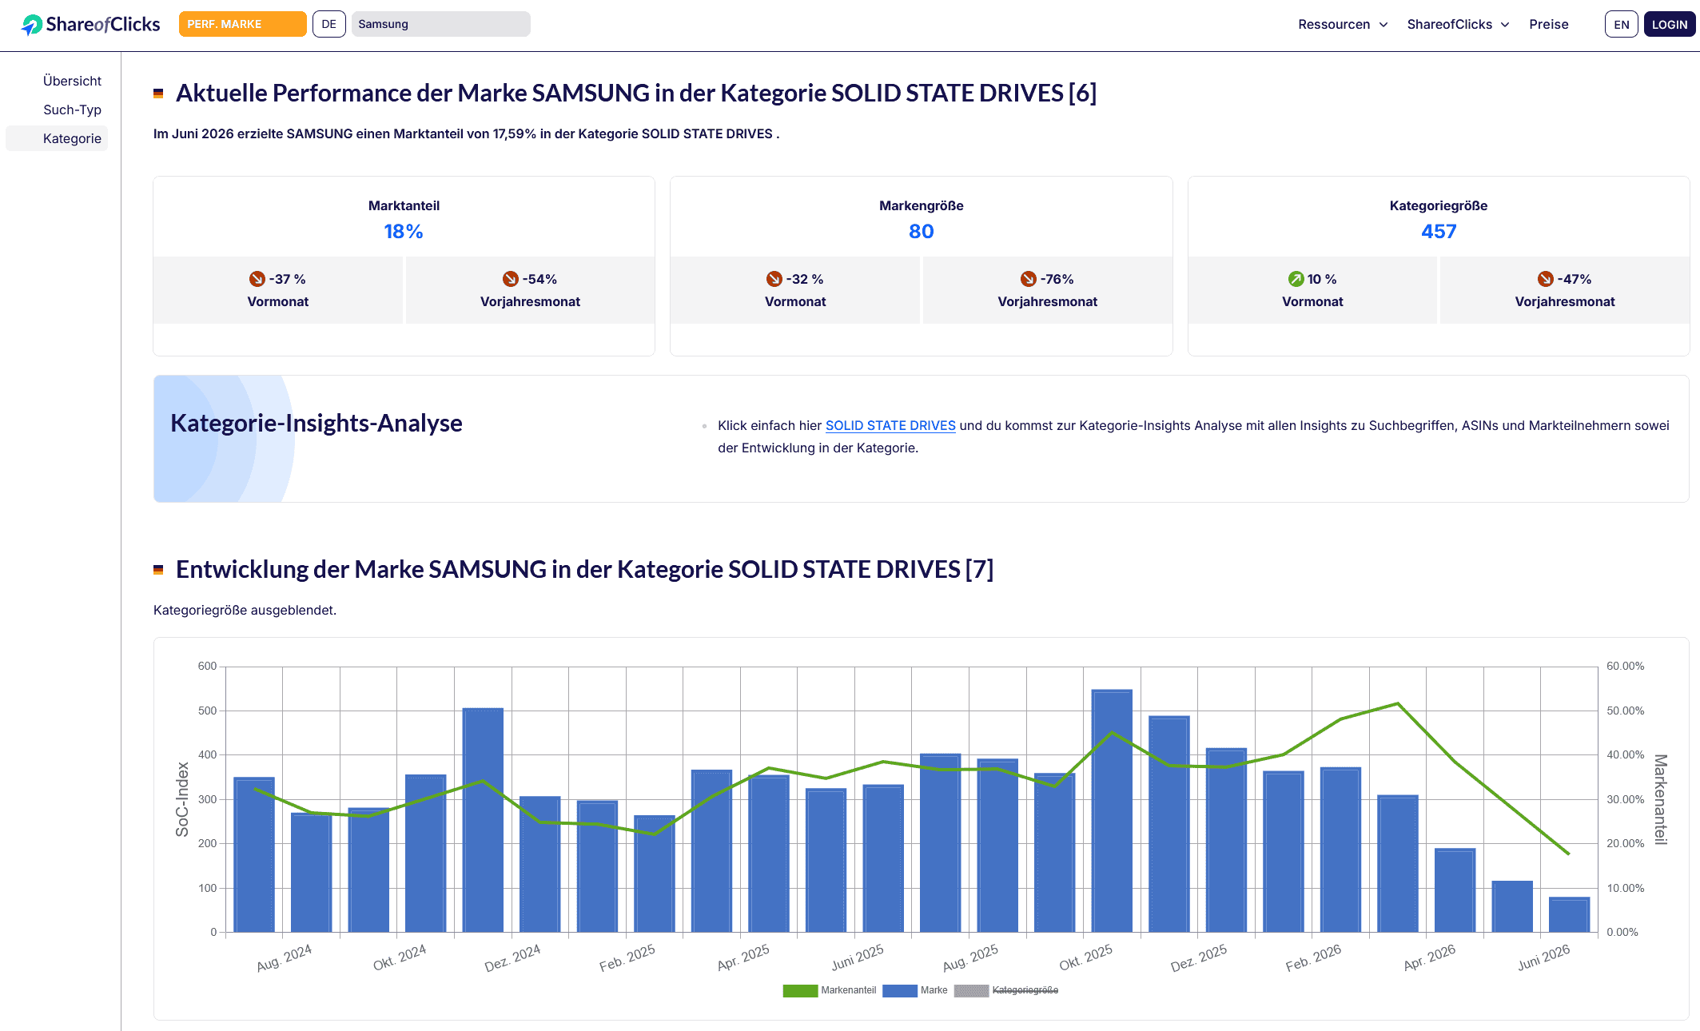This screenshot has height=1031, width=1700.
Task: Open the DE country selector
Action: coord(329,24)
